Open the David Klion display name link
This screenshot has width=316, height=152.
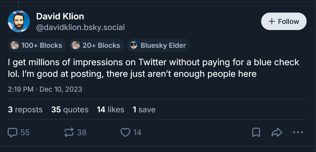(60, 16)
